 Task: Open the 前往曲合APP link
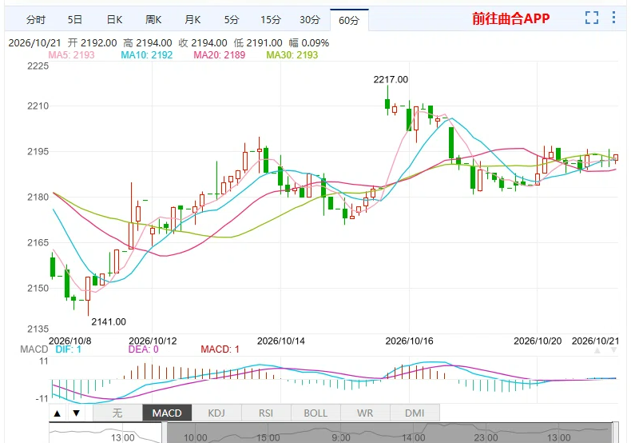pyautogui.click(x=510, y=18)
